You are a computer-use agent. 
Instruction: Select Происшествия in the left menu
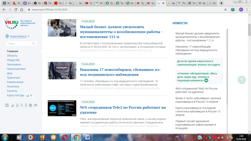point(16,69)
